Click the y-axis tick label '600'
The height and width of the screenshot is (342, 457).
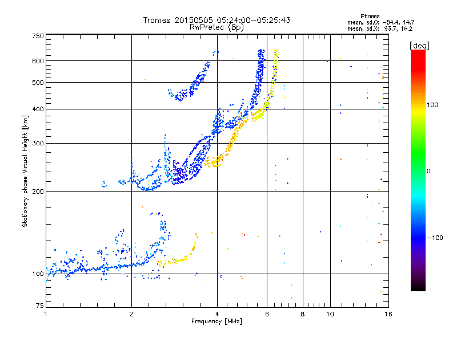pos(38,61)
